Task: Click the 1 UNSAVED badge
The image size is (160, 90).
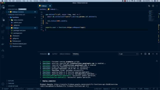Action: [22, 9]
